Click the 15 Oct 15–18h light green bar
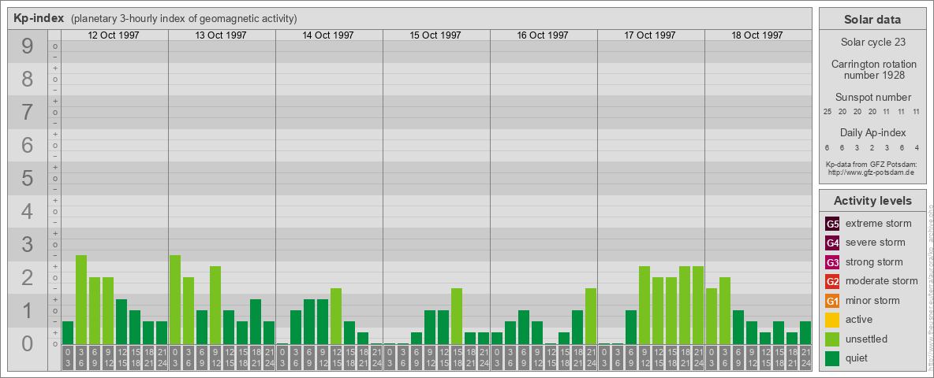This screenshot has height=378, width=934. click(x=457, y=317)
